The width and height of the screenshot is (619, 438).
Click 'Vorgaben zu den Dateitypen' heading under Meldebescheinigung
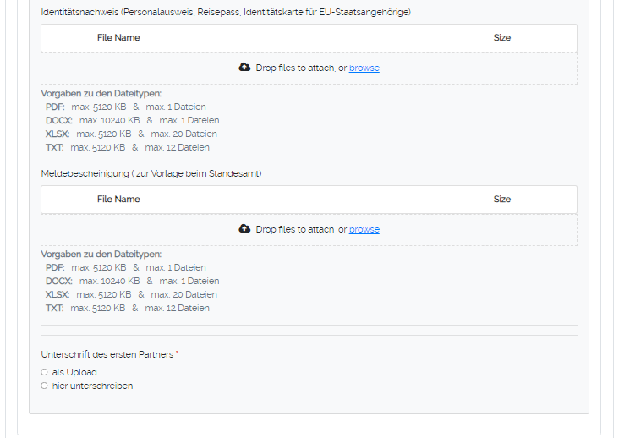tap(101, 254)
